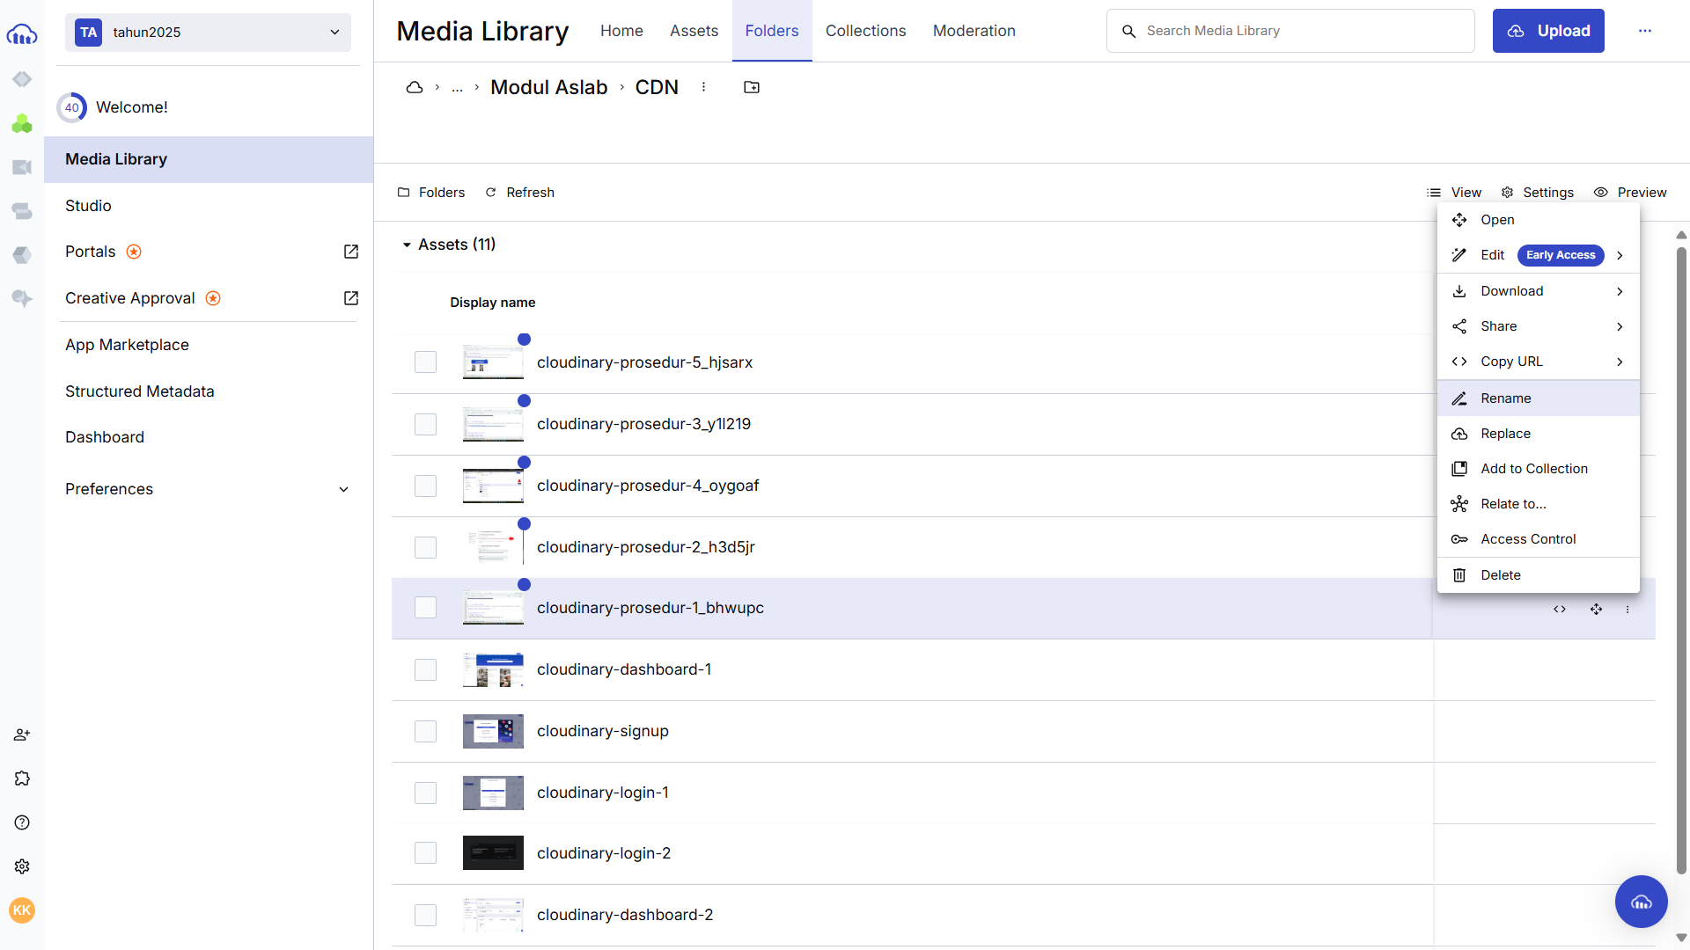Image resolution: width=1690 pixels, height=950 pixels.
Task: Open the help question mark icon
Action: [22, 822]
